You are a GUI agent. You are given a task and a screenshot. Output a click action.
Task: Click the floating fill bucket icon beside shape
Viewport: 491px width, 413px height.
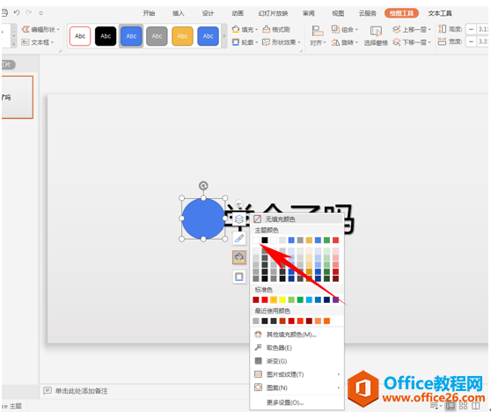(239, 257)
